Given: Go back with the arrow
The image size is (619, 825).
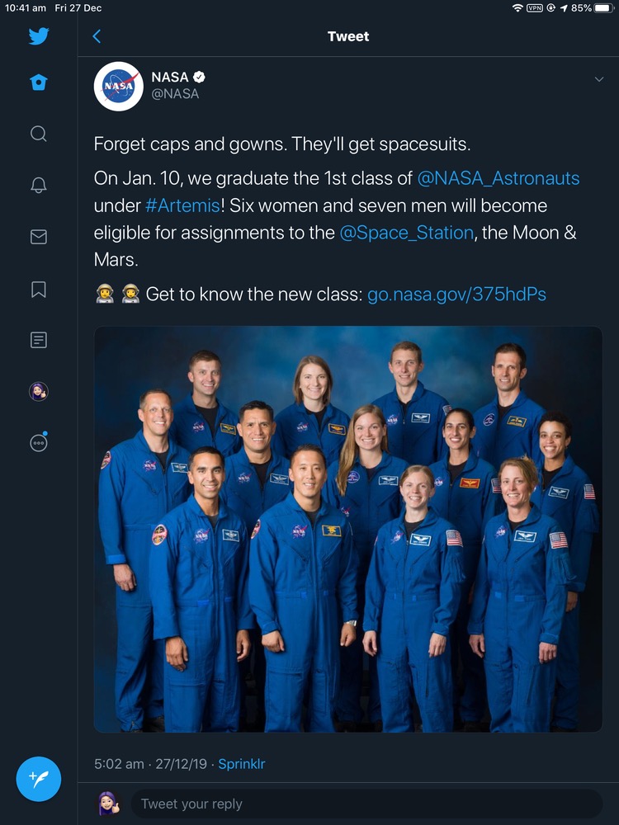Looking at the screenshot, I should coord(97,36).
